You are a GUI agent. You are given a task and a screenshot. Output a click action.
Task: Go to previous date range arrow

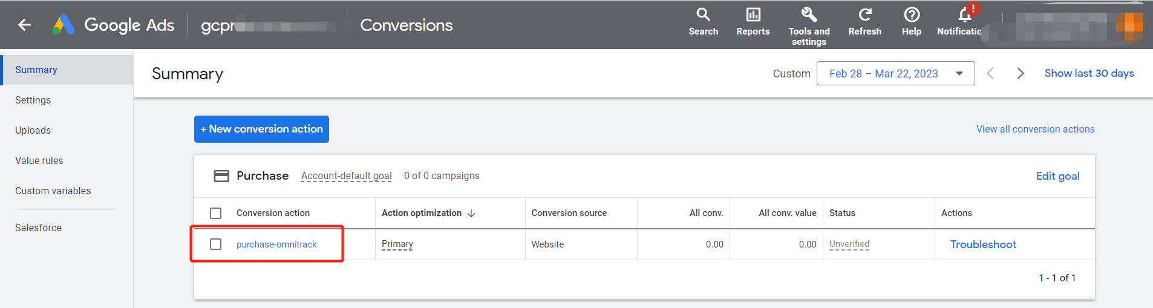coord(990,73)
